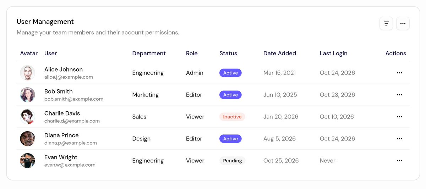Select the Inactive status badge for Charlie
This screenshot has width=426, height=189.
(x=232, y=117)
